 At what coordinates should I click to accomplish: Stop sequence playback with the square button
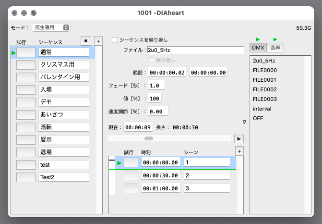click(86, 41)
